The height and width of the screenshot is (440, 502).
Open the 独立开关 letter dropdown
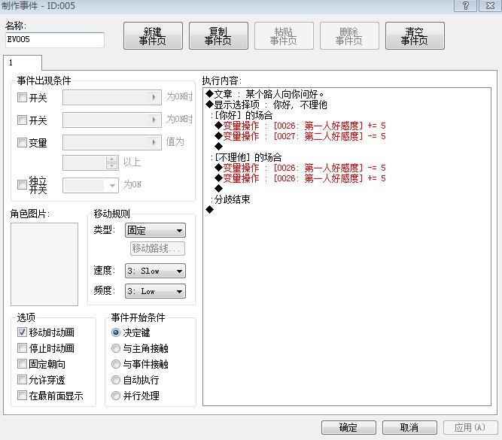(90, 185)
